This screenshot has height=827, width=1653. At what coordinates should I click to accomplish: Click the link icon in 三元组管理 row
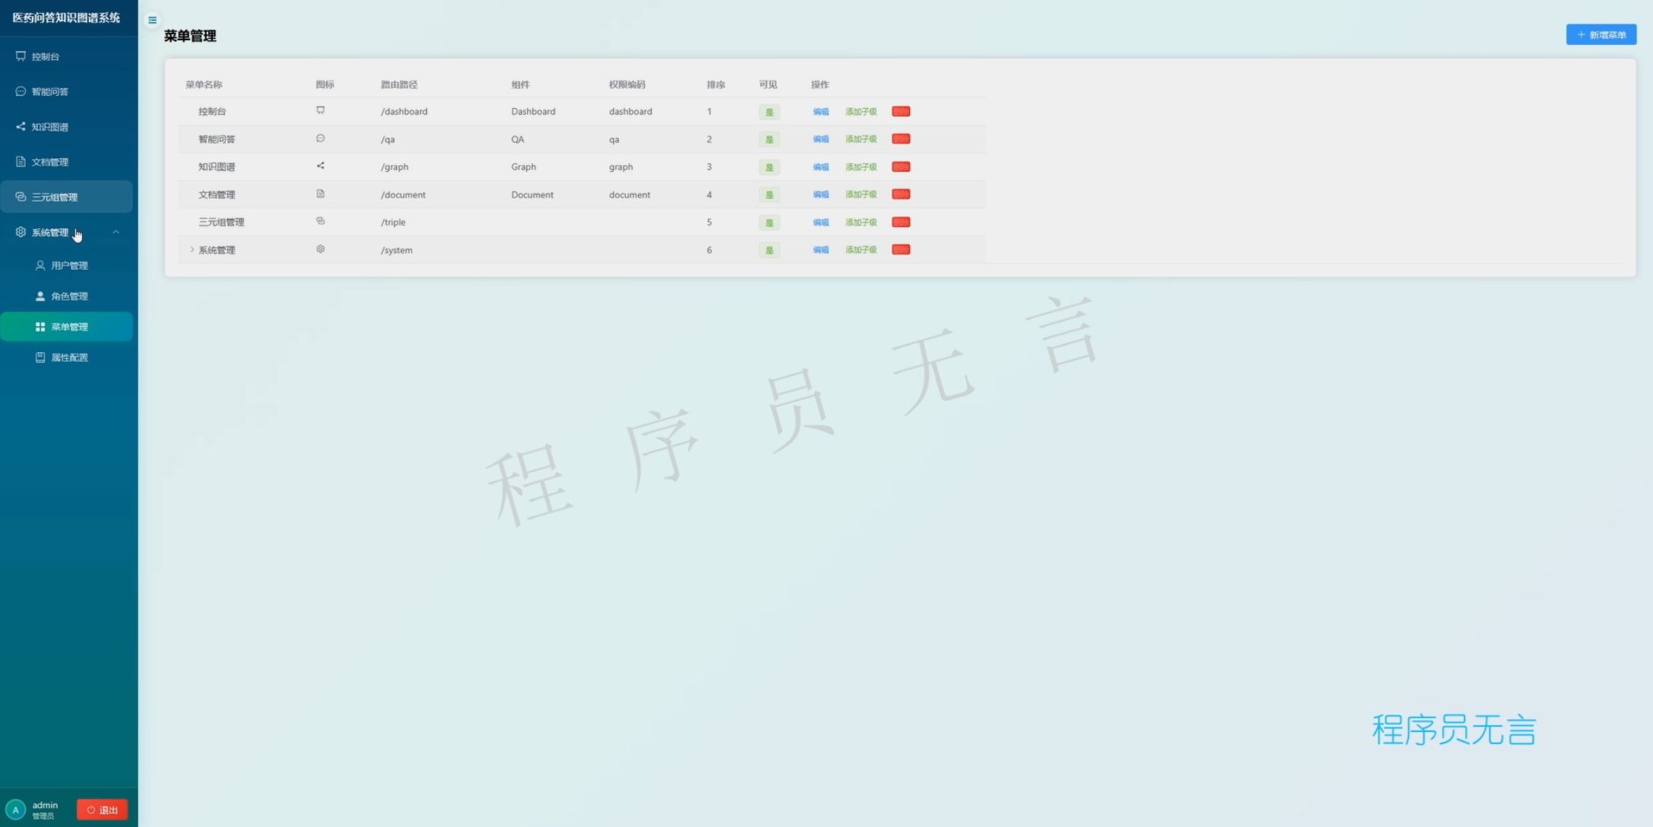tap(320, 221)
